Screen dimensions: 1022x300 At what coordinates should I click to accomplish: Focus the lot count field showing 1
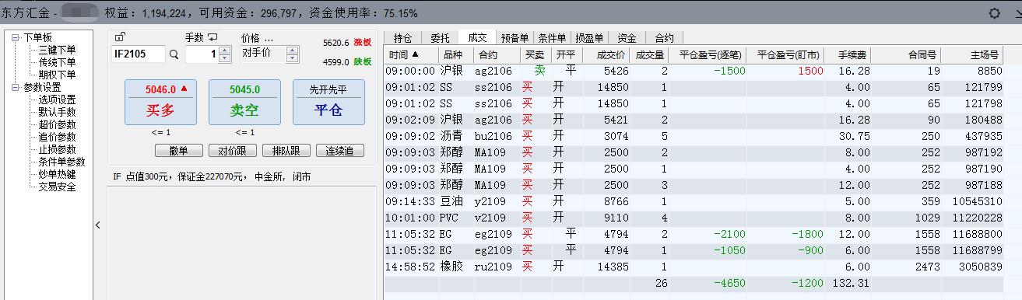tap(202, 54)
